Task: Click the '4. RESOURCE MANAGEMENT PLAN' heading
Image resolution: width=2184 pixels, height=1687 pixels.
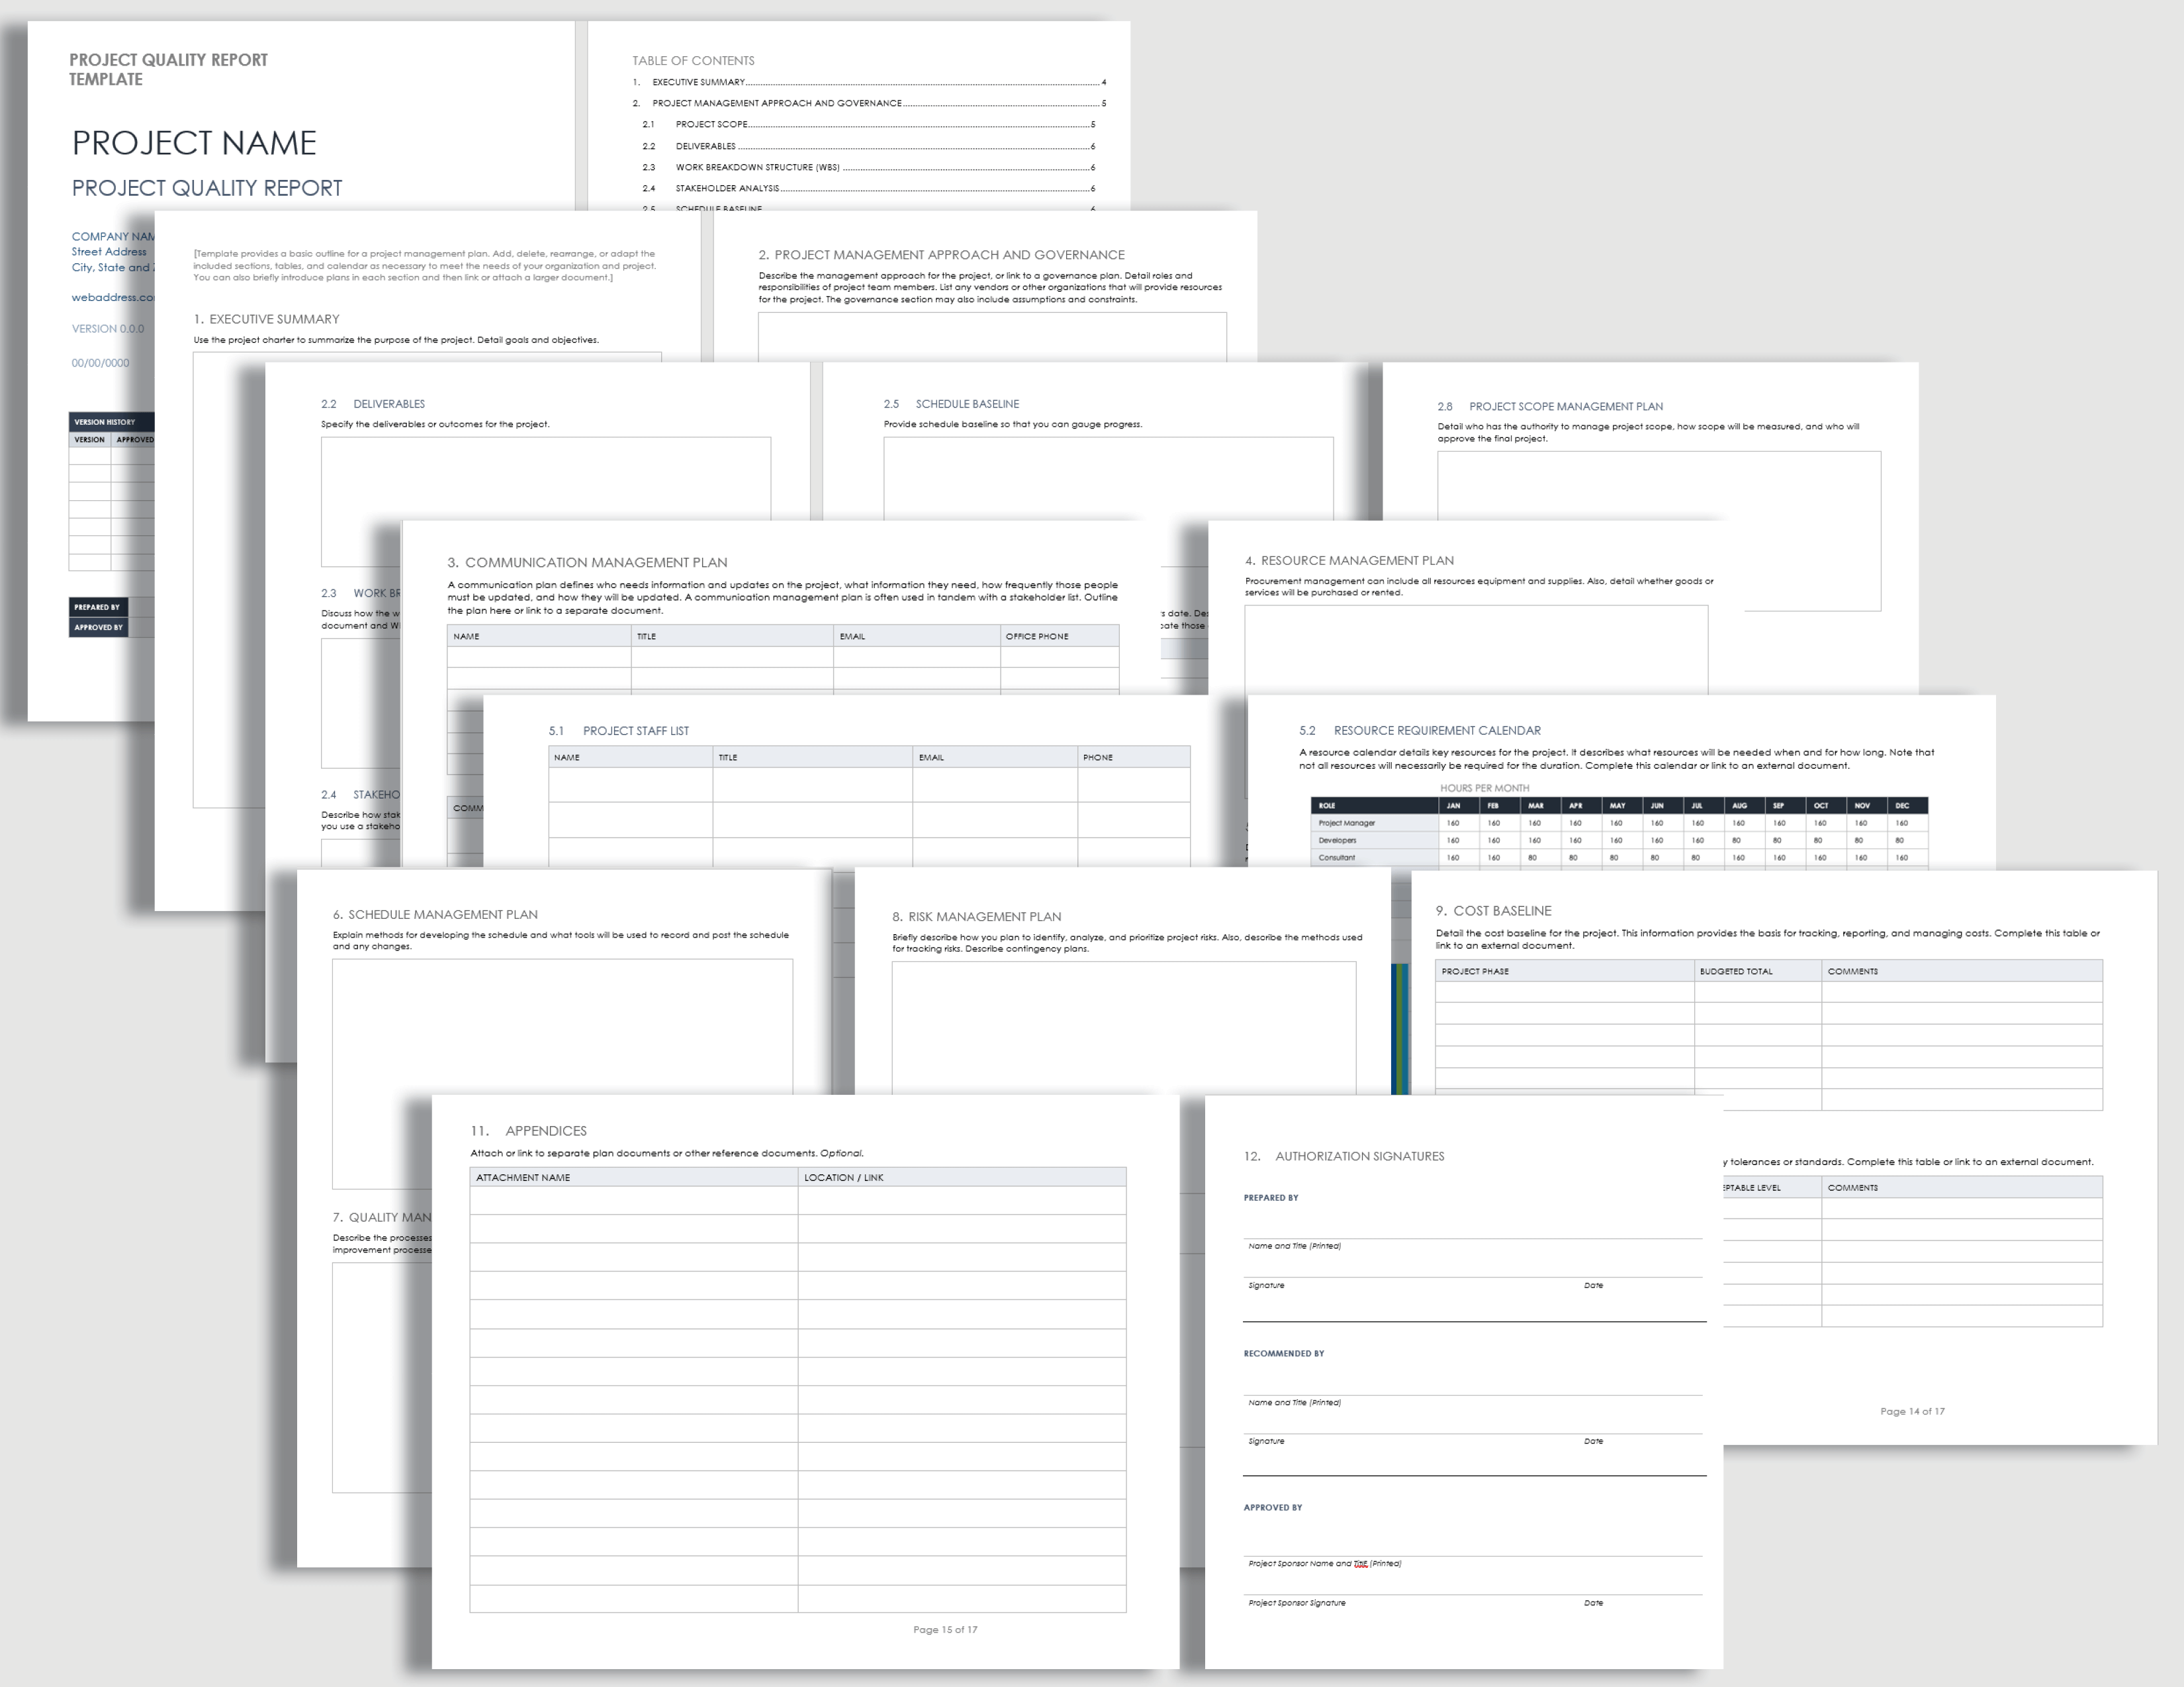Action: pos(1349,560)
